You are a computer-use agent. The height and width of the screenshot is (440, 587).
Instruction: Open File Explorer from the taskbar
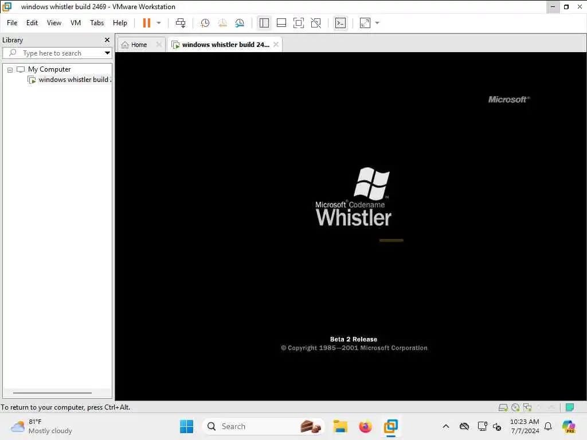click(341, 426)
